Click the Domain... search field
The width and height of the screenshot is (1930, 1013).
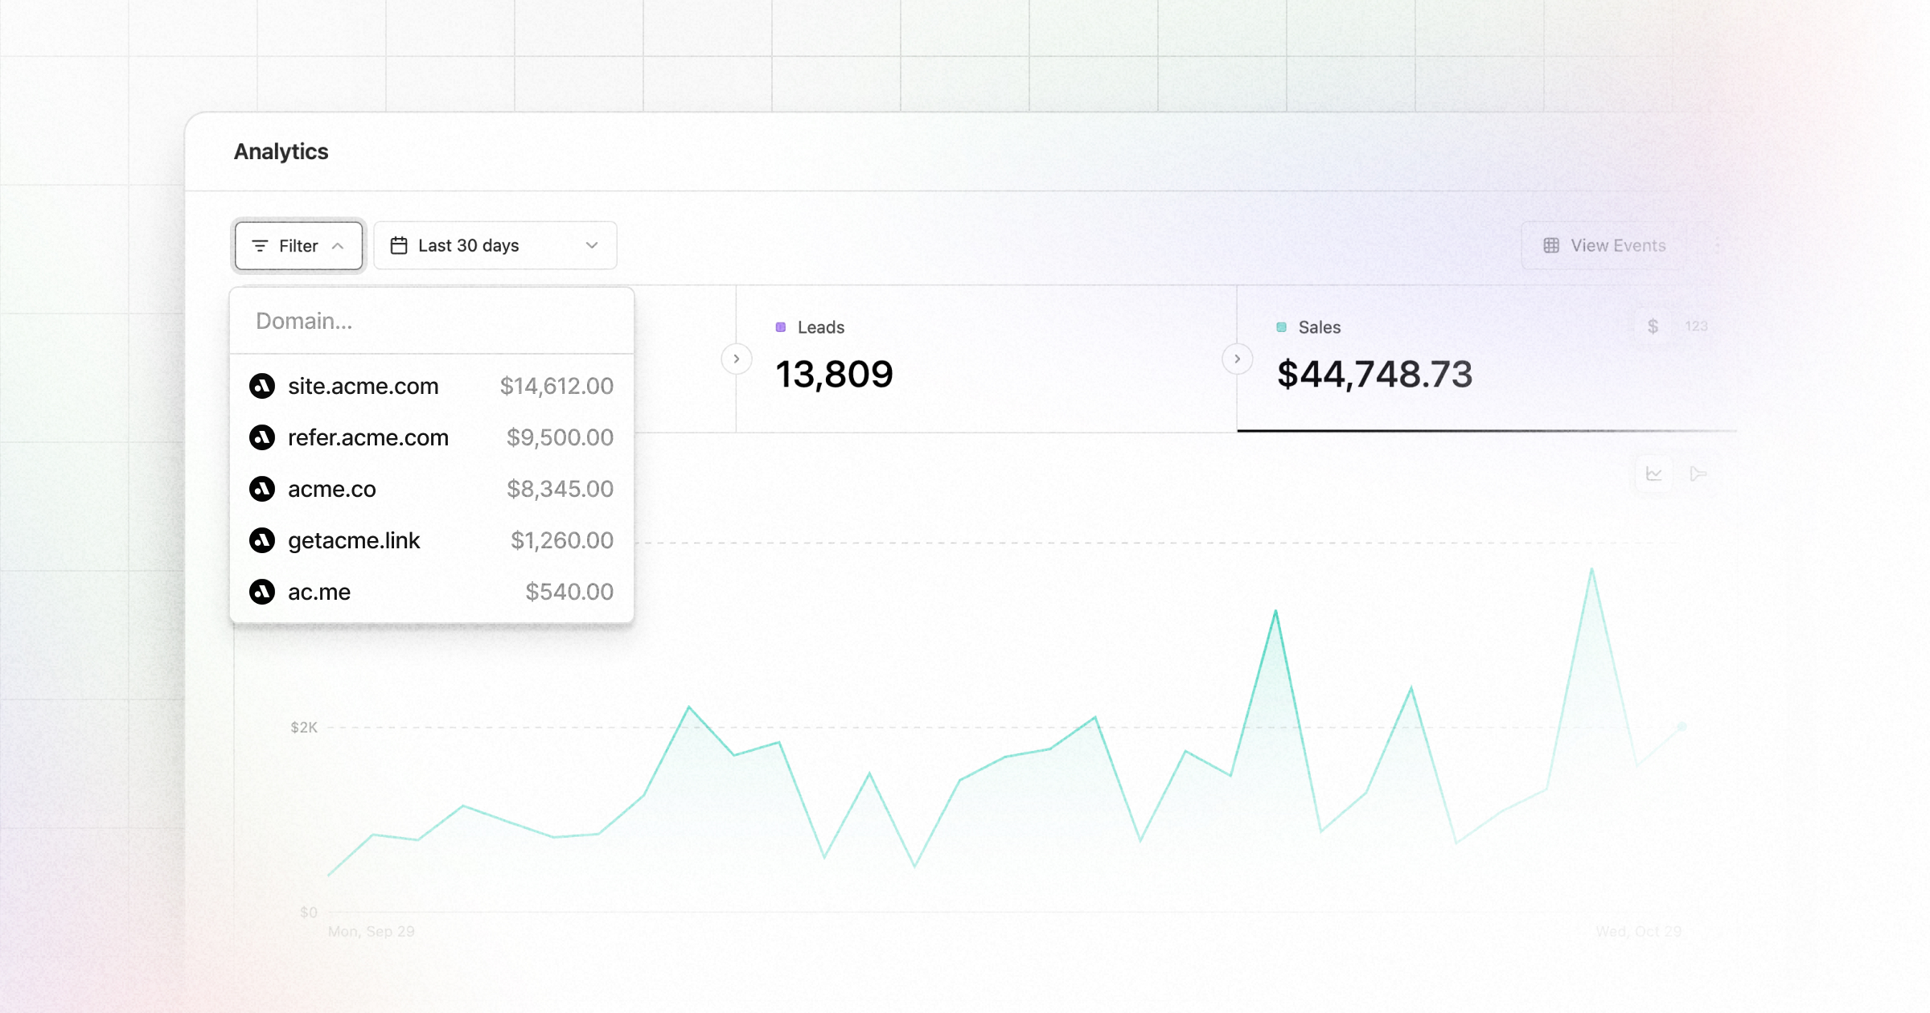(431, 321)
